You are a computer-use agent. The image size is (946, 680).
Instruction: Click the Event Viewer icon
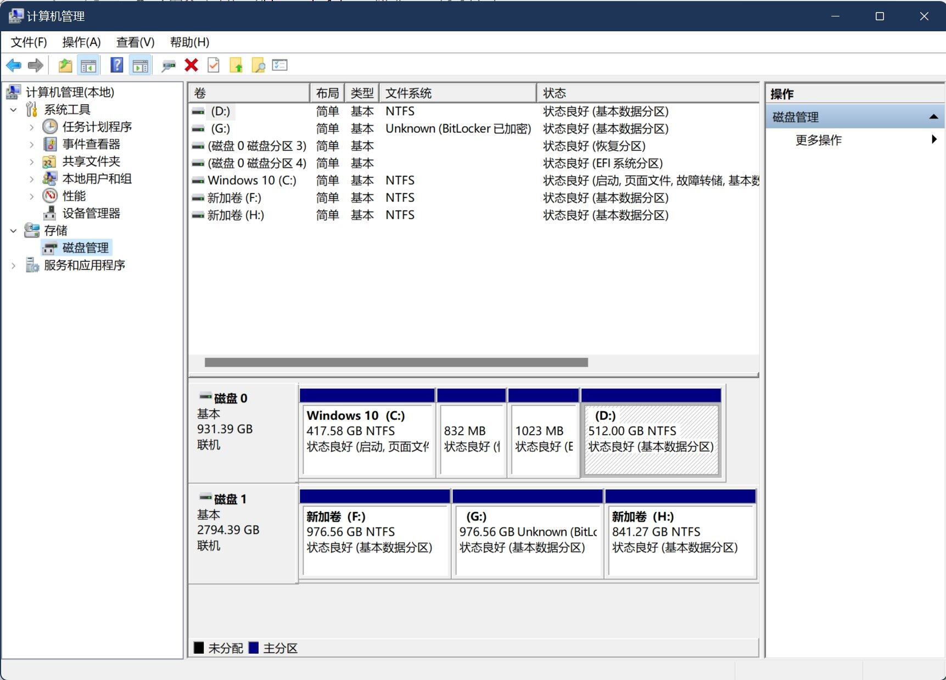pyautogui.click(x=50, y=144)
